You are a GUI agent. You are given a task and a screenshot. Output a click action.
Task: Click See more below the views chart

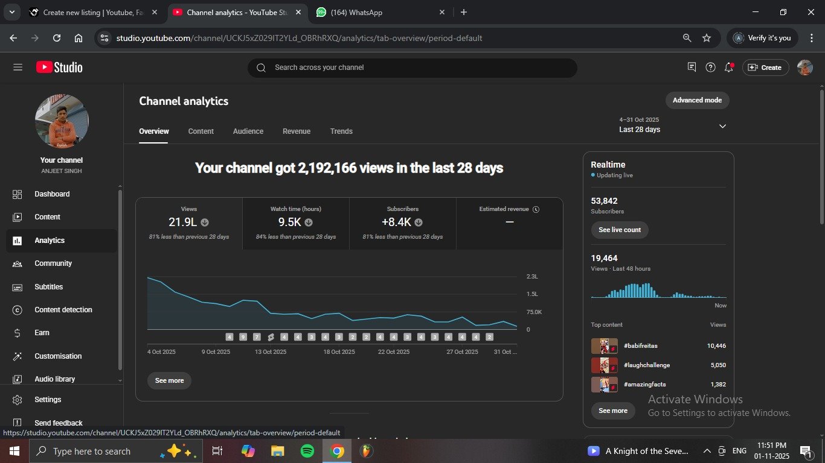pos(169,381)
